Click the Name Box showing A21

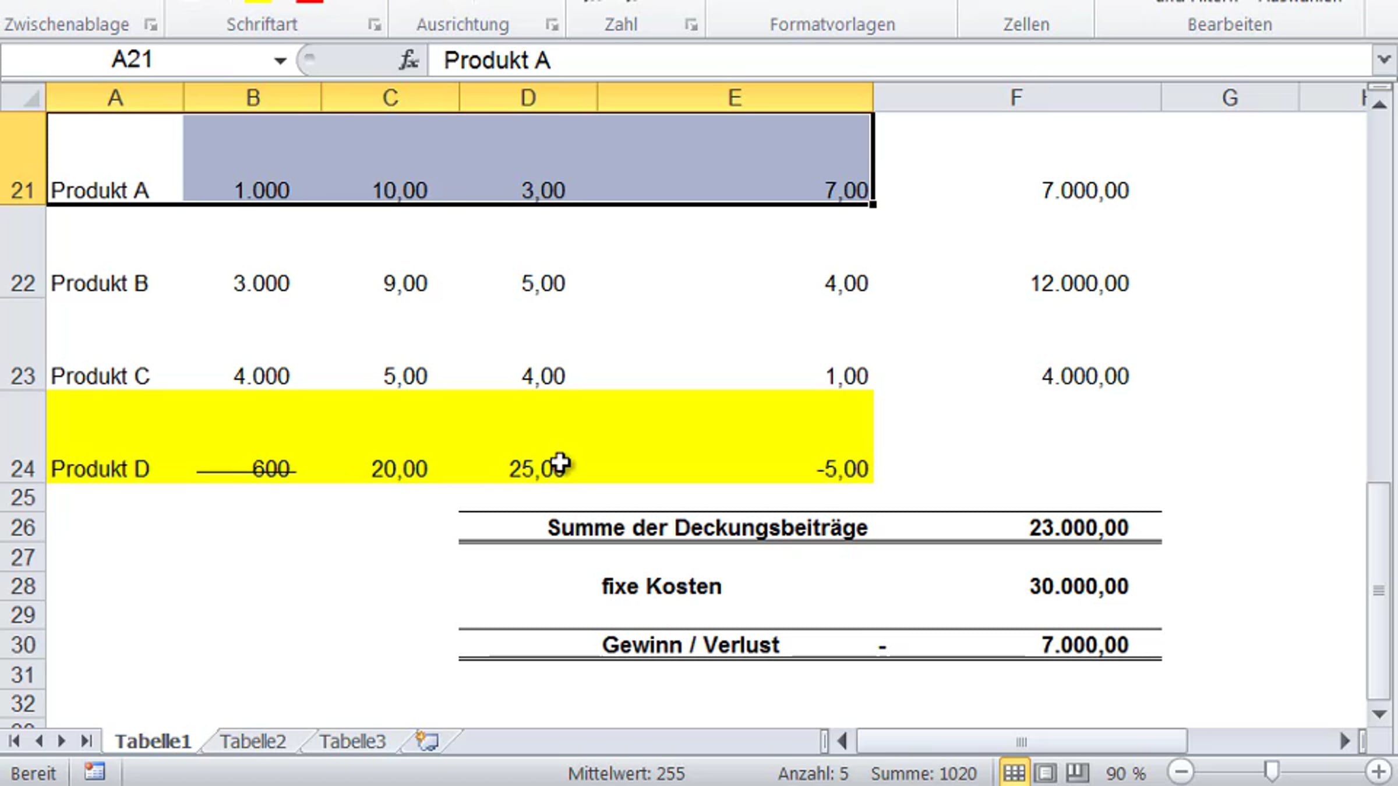click(x=132, y=60)
